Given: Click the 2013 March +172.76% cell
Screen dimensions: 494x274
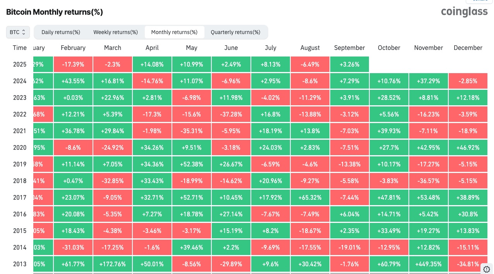Looking at the screenshot, I should pos(113,264).
